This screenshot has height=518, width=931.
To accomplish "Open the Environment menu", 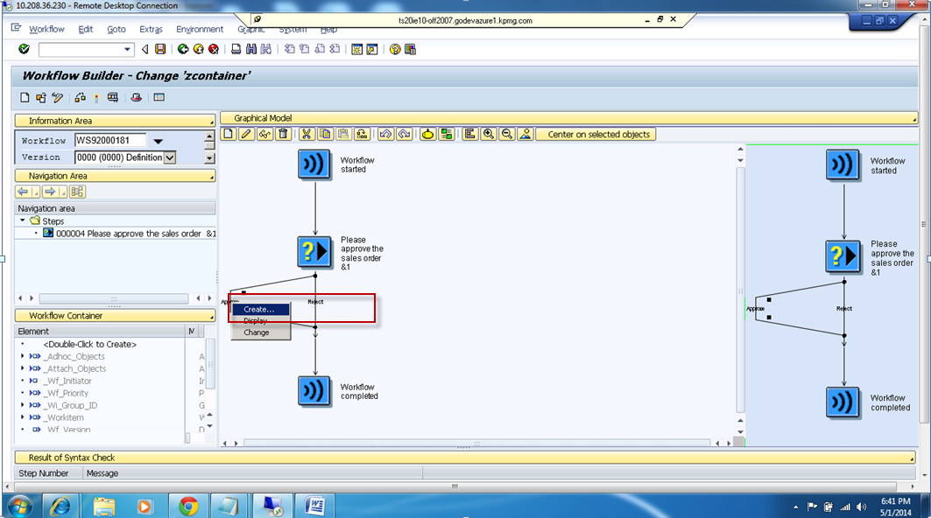I will [x=200, y=29].
